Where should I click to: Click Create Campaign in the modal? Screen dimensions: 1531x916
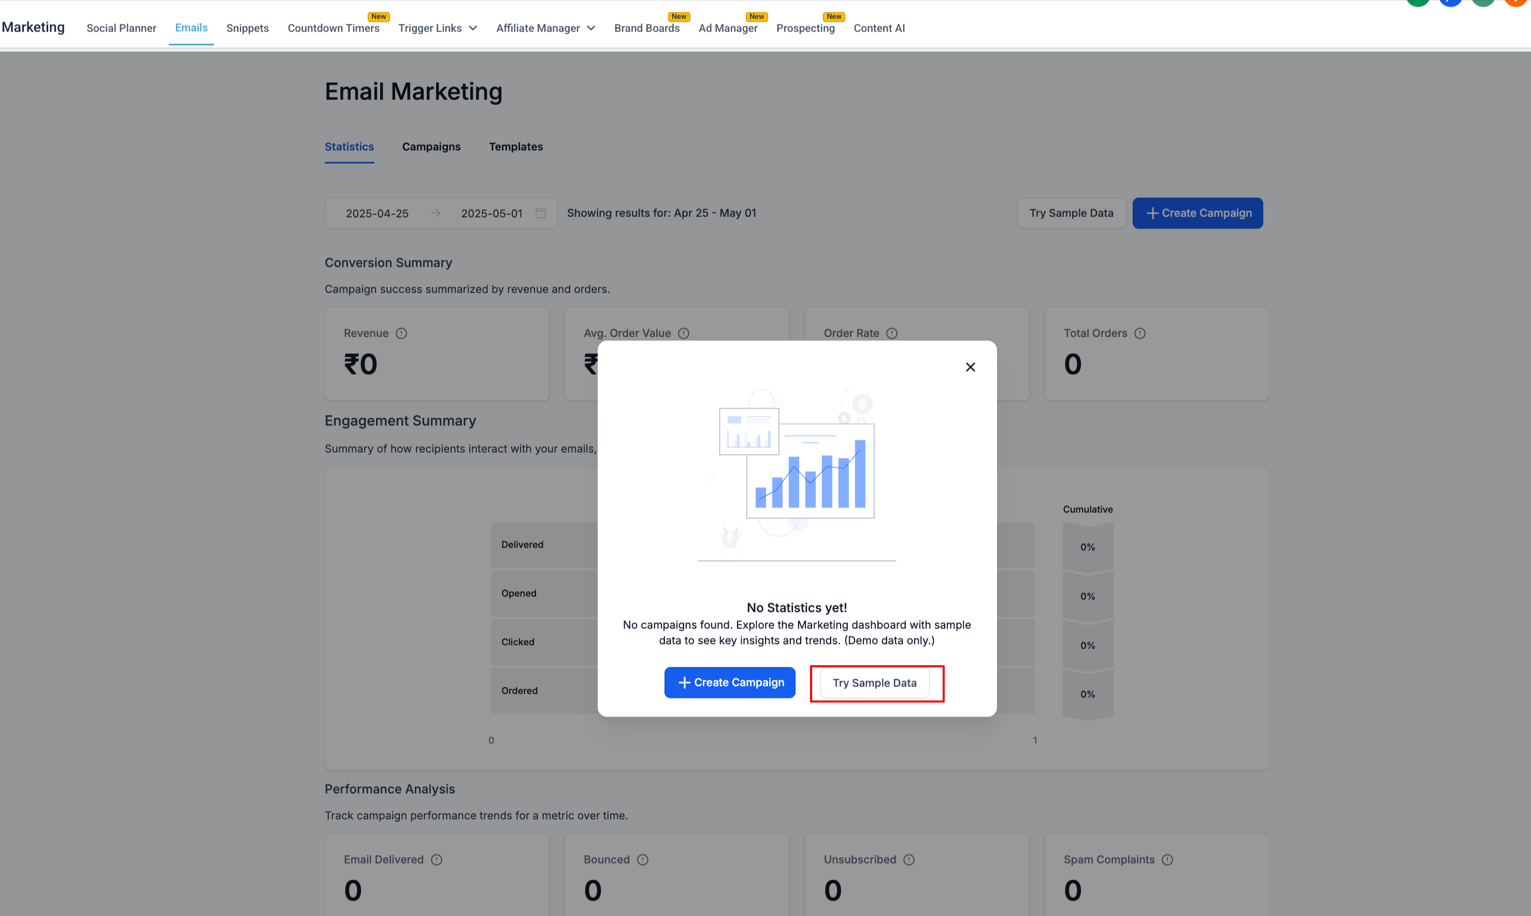point(730,683)
